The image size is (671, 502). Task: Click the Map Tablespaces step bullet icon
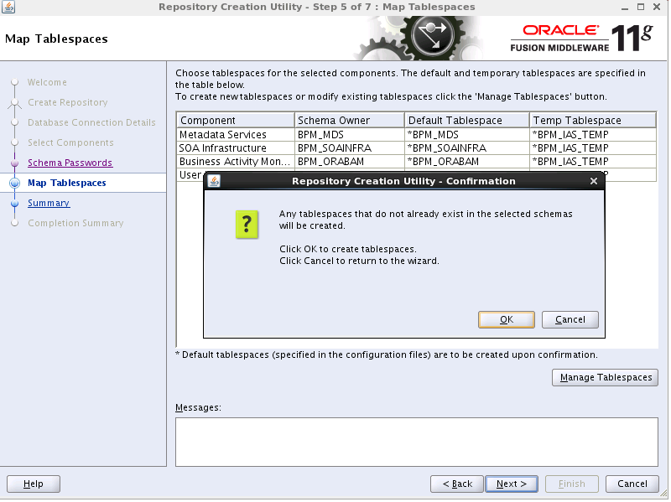click(15, 184)
